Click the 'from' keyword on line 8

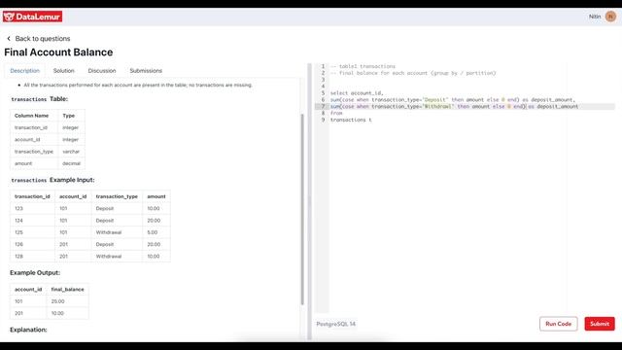point(336,113)
